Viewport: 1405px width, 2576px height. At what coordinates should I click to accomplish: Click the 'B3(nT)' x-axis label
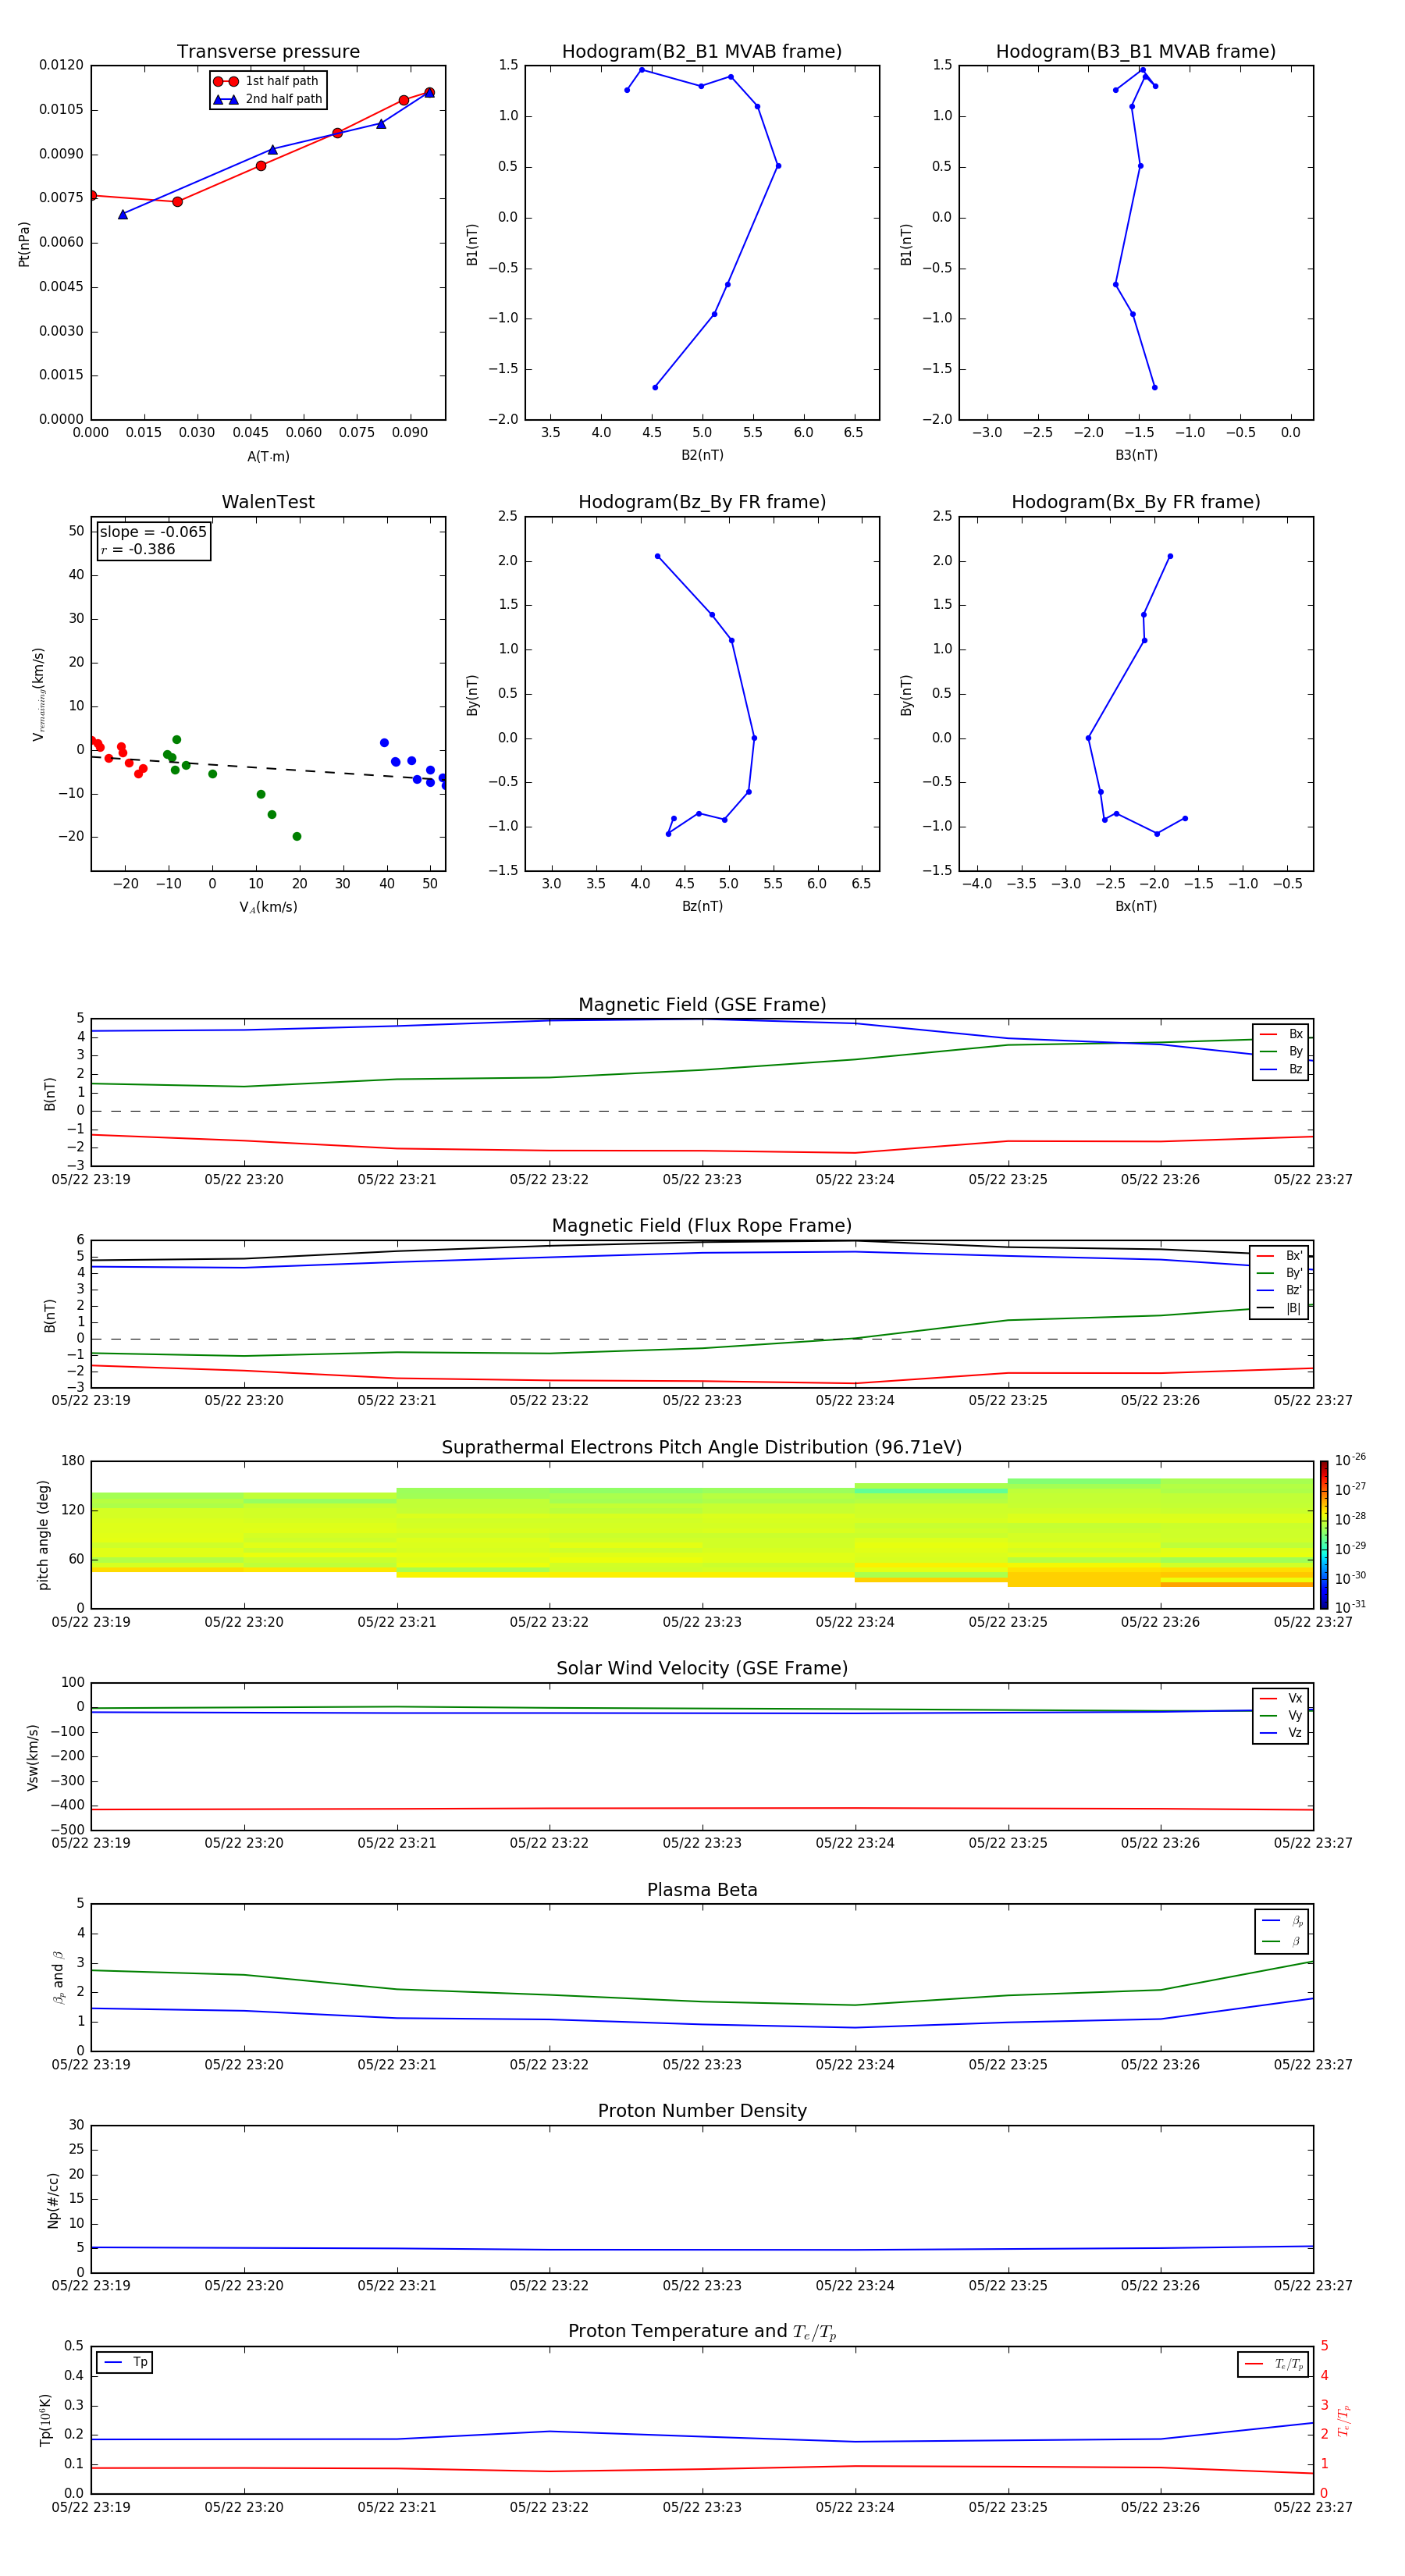coord(1136,455)
